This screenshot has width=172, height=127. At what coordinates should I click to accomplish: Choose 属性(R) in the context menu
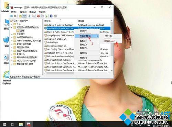click(87, 53)
